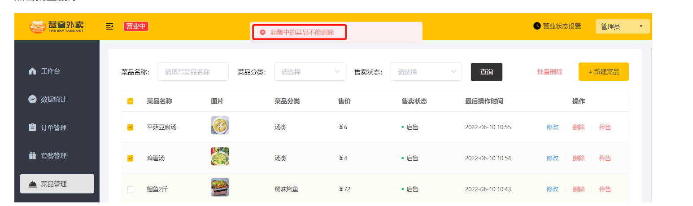
Task: Click 修改 for 平菇豆腐汤
Action: point(553,127)
